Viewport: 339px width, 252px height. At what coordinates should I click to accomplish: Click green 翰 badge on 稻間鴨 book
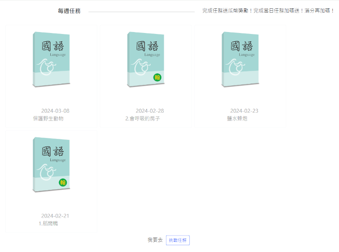62,183
